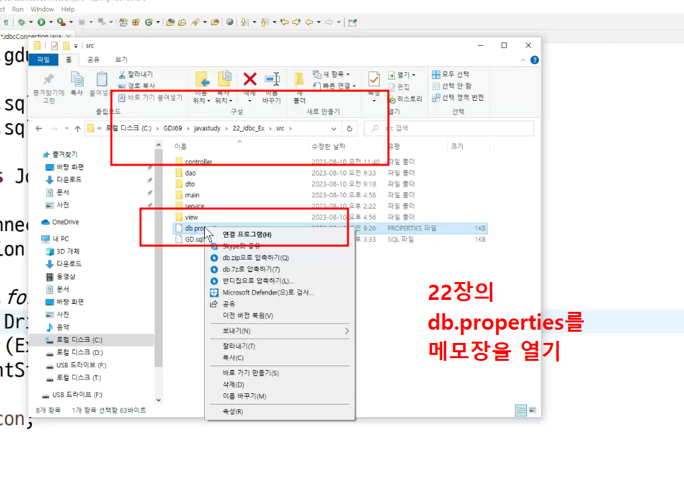This screenshot has height=482, width=684.
Task: Select the dao folder
Action: (x=190, y=173)
